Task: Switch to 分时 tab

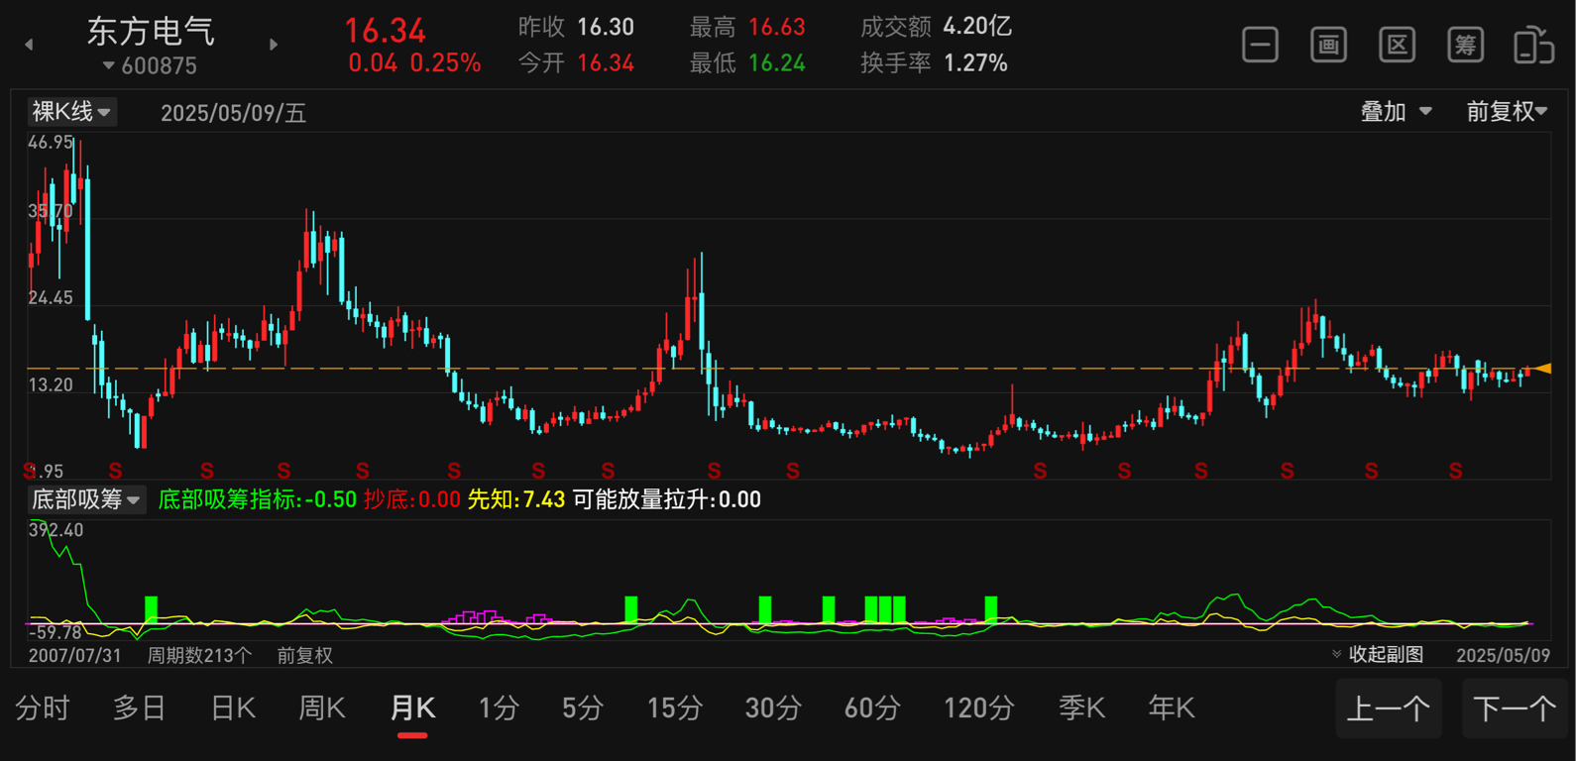Action: click(x=43, y=708)
